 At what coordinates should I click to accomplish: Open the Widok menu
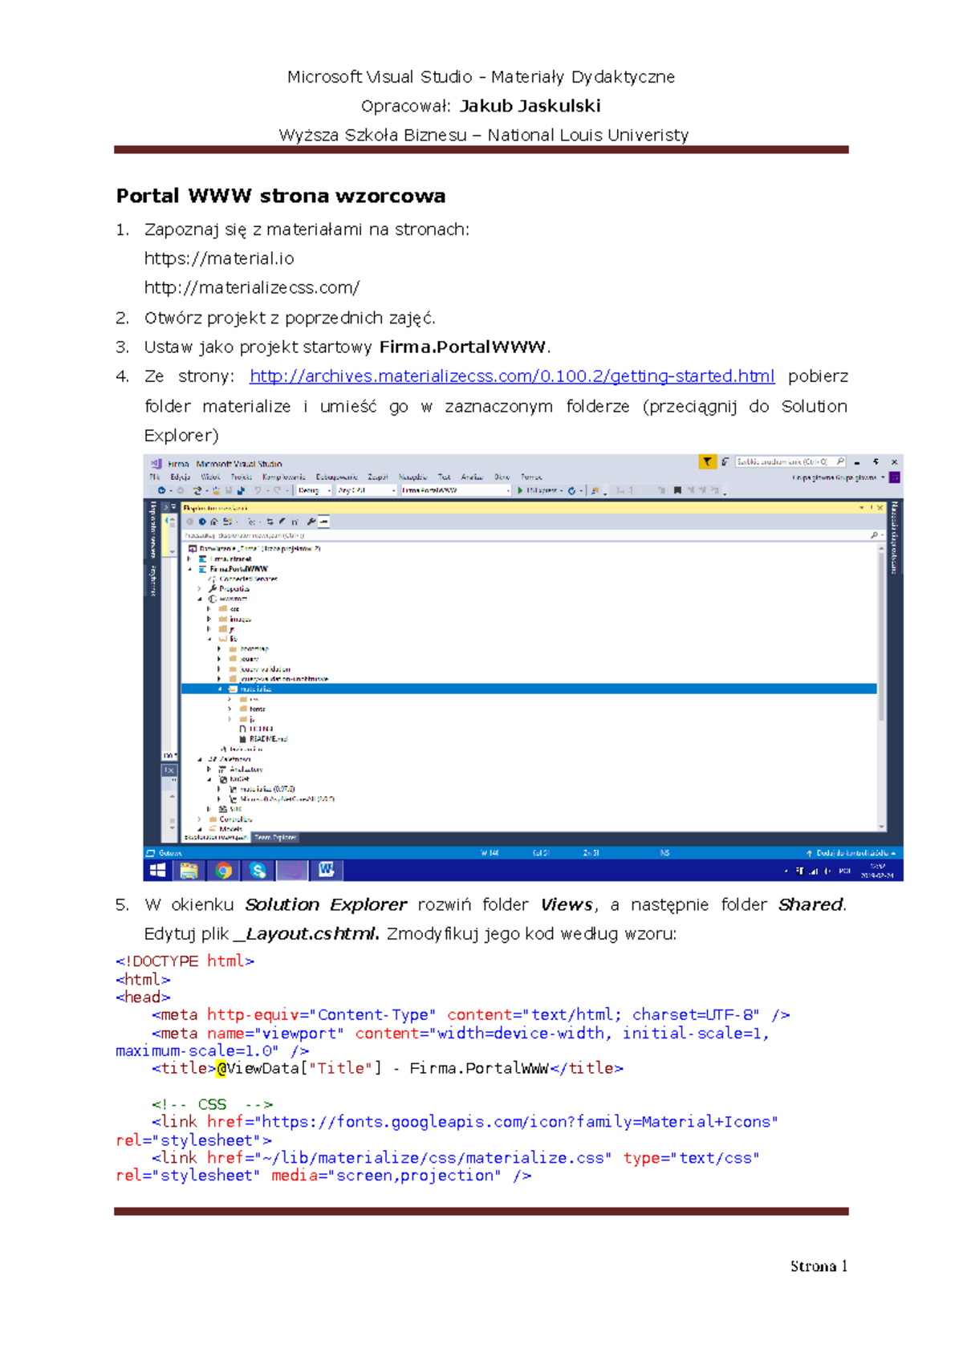tap(210, 477)
